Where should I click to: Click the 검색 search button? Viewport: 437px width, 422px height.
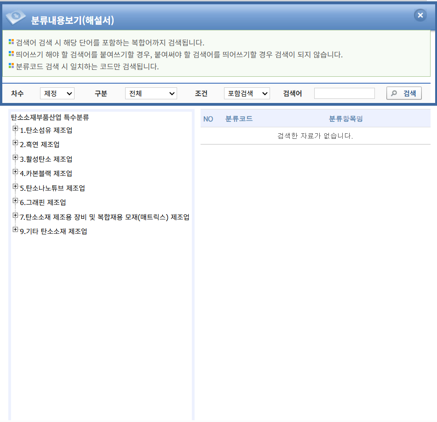tap(404, 93)
